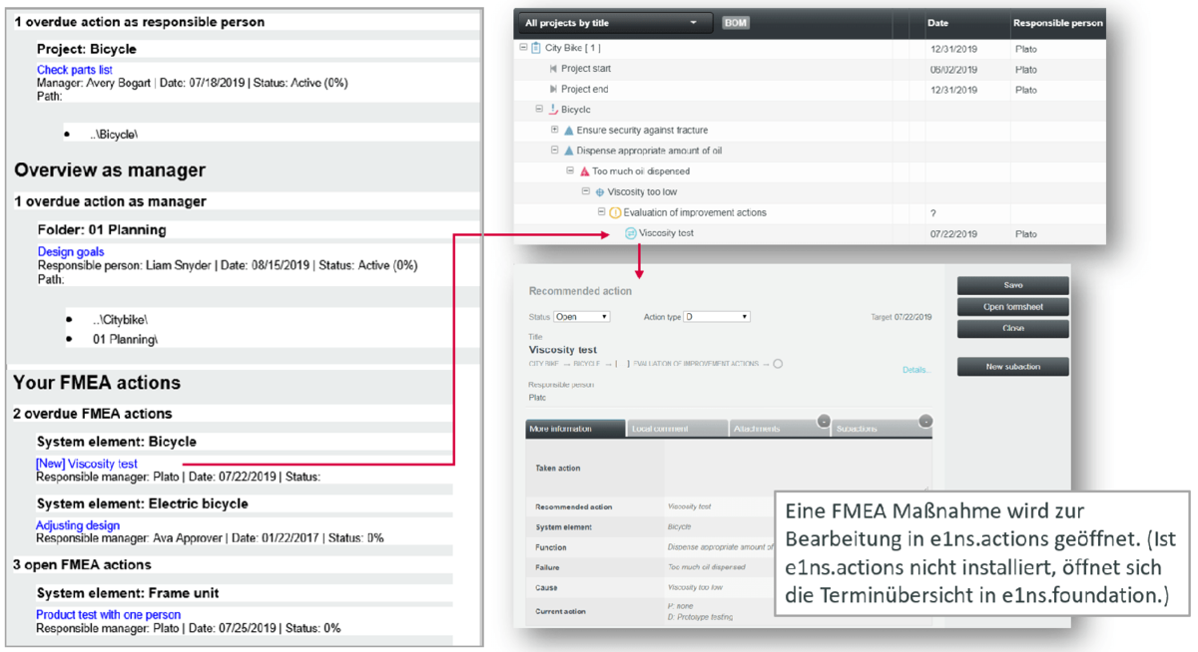Collapse the Bicycle tree node
Viewport: 1198px width, 652px height.
(539, 110)
